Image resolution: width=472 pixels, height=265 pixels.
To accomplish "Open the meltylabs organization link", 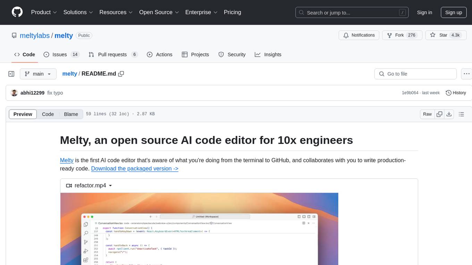I will (x=35, y=35).
